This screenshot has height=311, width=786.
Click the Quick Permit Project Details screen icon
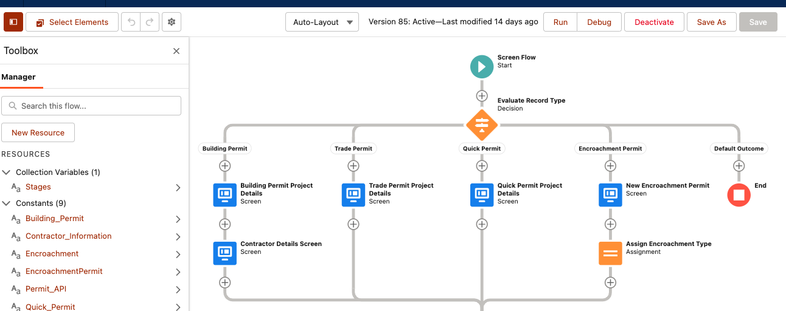pos(482,195)
